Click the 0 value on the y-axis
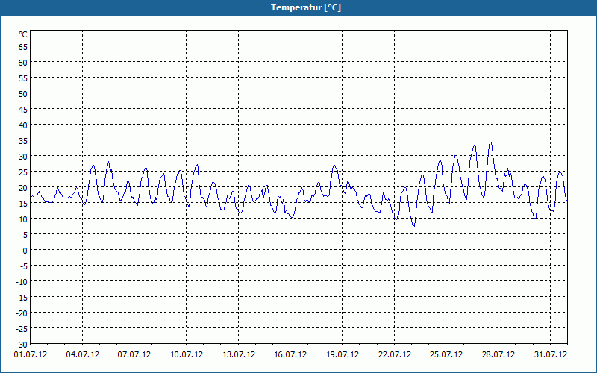Screen dimensions: 597x373 25,251
